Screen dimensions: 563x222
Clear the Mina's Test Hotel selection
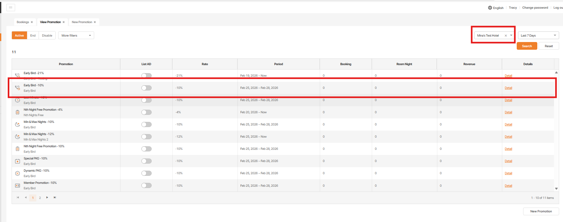[506, 36]
